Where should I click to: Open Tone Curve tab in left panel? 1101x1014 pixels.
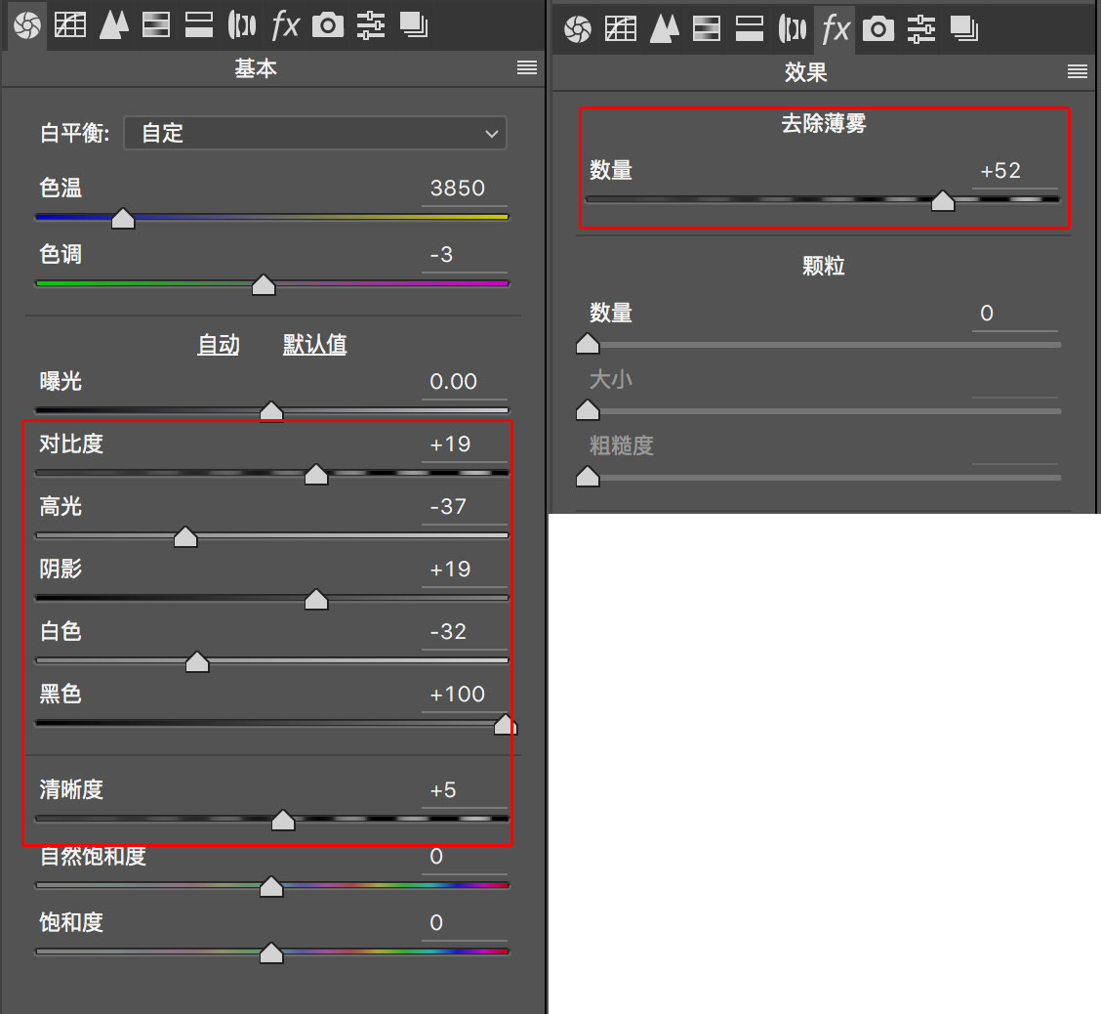pos(70,26)
